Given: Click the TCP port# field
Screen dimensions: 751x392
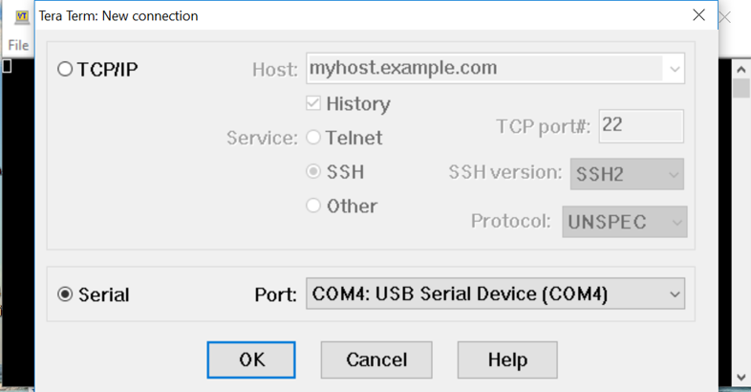Looking at the screenshot, I should [640, 126].
